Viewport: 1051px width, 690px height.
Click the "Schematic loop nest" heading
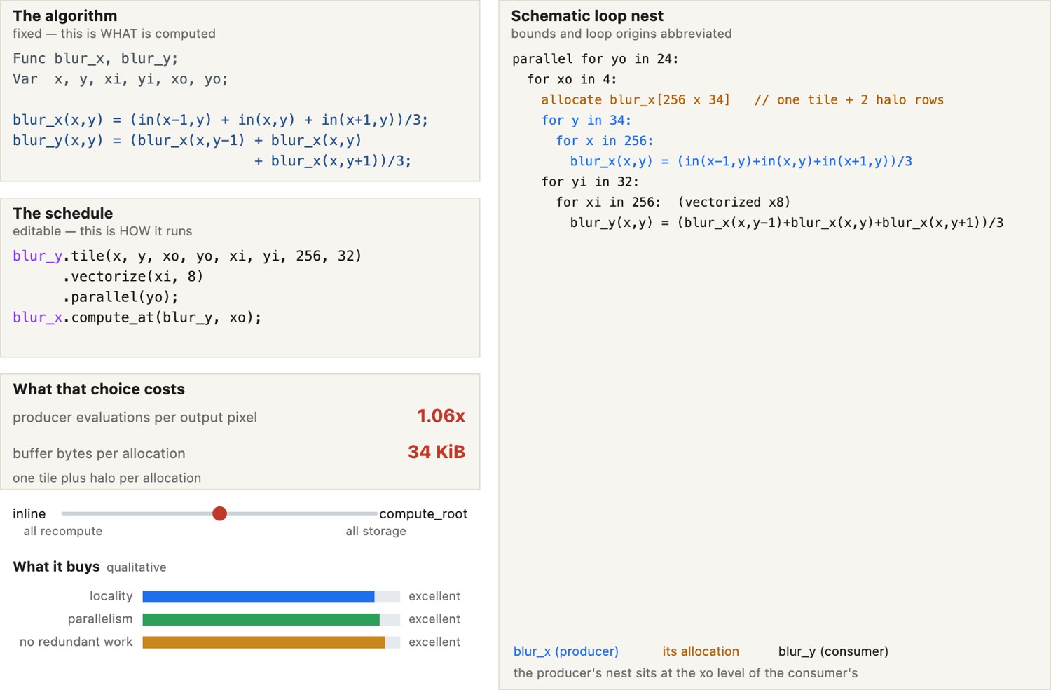(587, 15)
